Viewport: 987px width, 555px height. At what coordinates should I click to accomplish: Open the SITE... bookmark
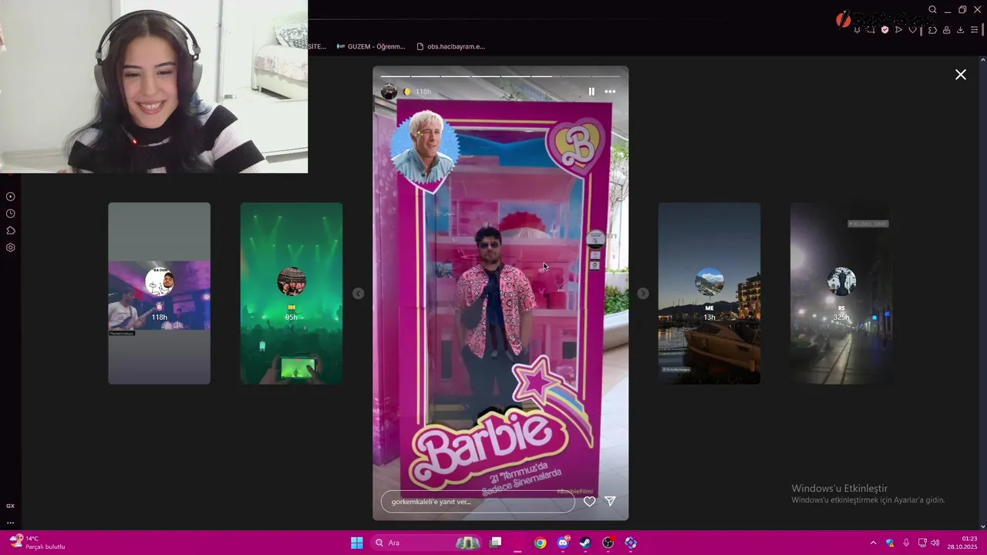click(x=317, y=46)
